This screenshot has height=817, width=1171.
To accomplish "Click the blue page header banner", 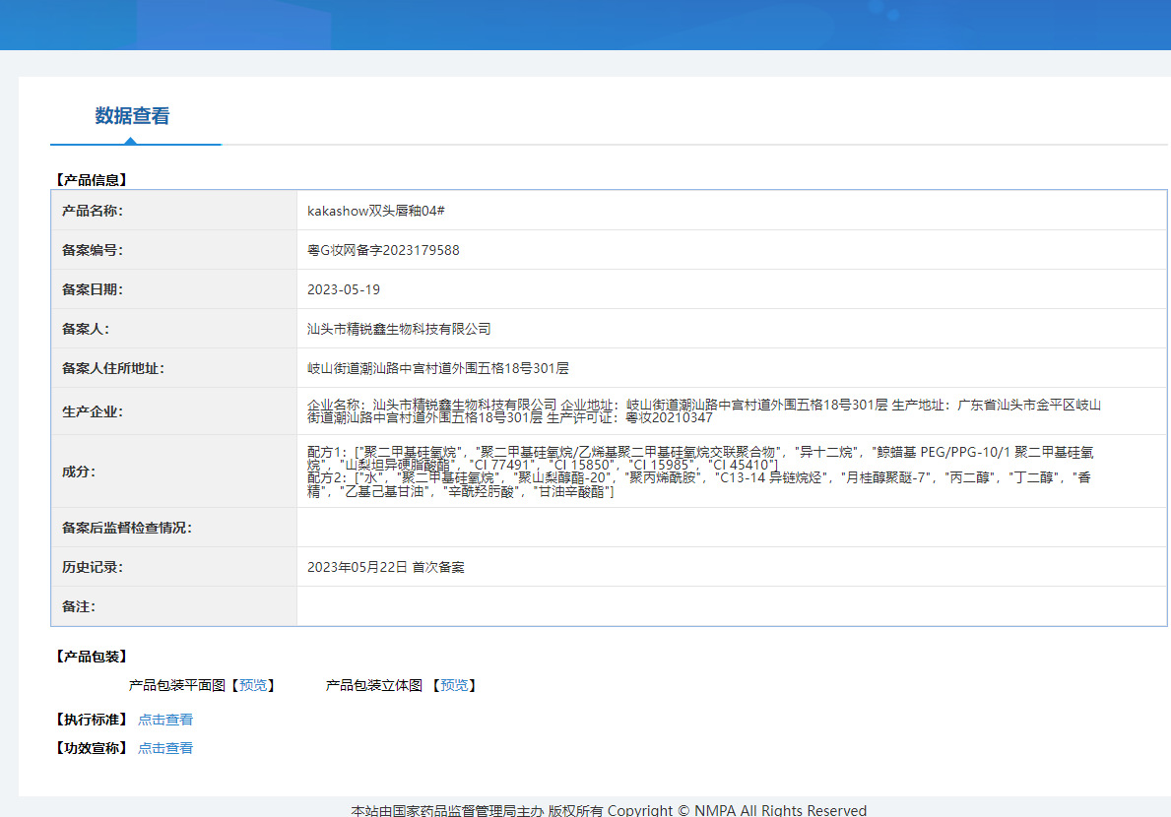I will click(x=585, y=26).
